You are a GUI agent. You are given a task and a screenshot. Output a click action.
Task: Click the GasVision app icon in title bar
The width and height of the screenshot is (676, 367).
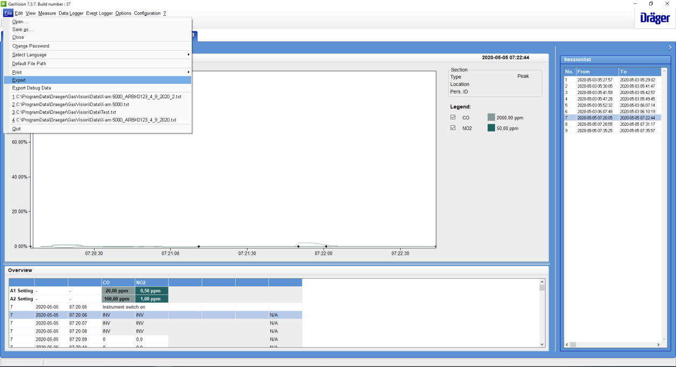(x=4, y=4)
